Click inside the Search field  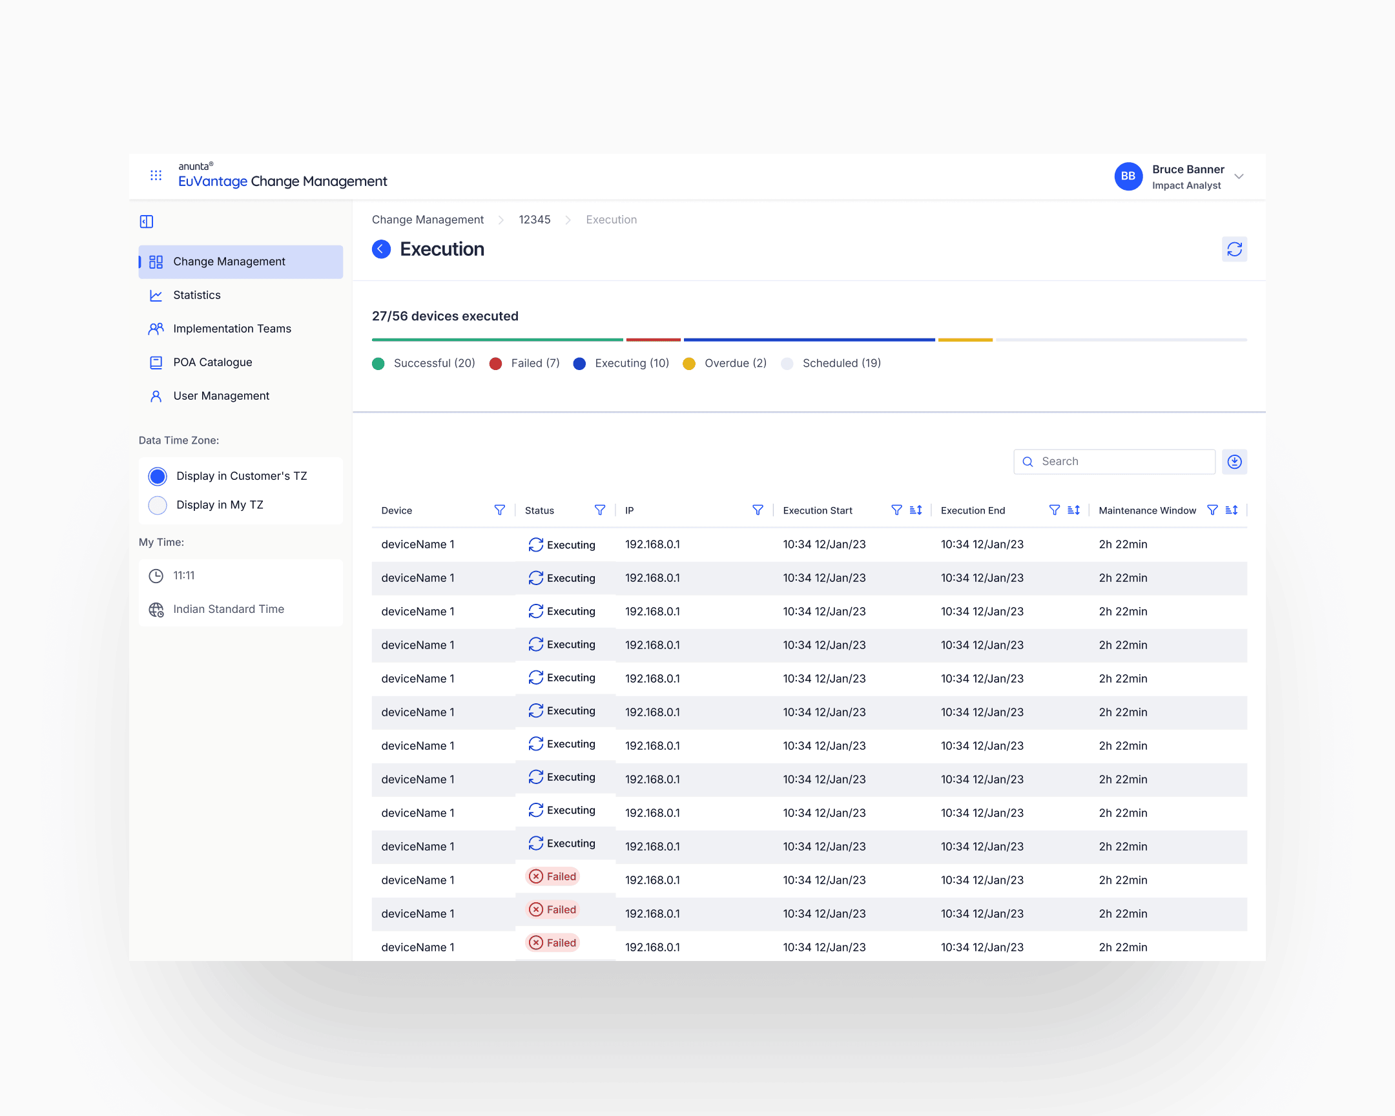point(1113,461)
